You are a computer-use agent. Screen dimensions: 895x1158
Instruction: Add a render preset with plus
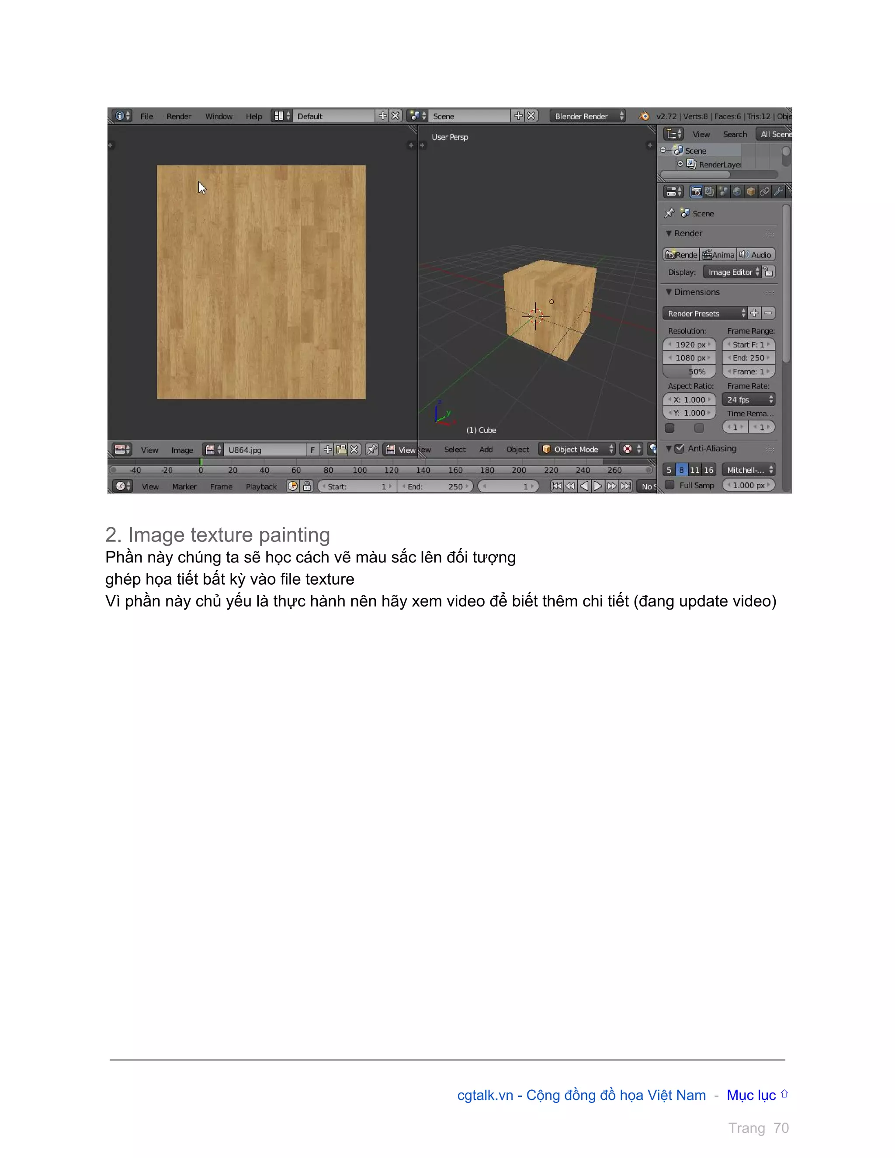click(x=754, y=313)
